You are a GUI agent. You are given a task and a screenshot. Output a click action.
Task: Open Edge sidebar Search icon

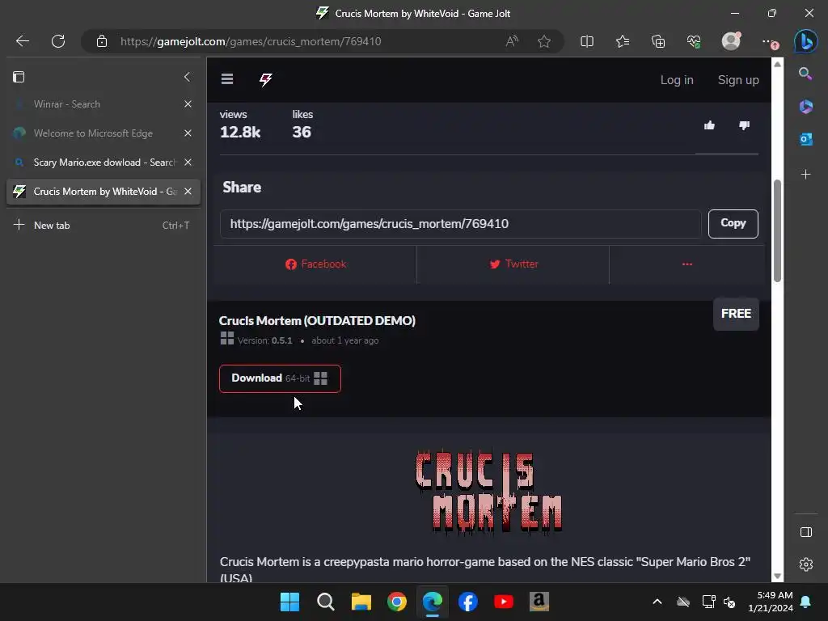tap(805, 74)
